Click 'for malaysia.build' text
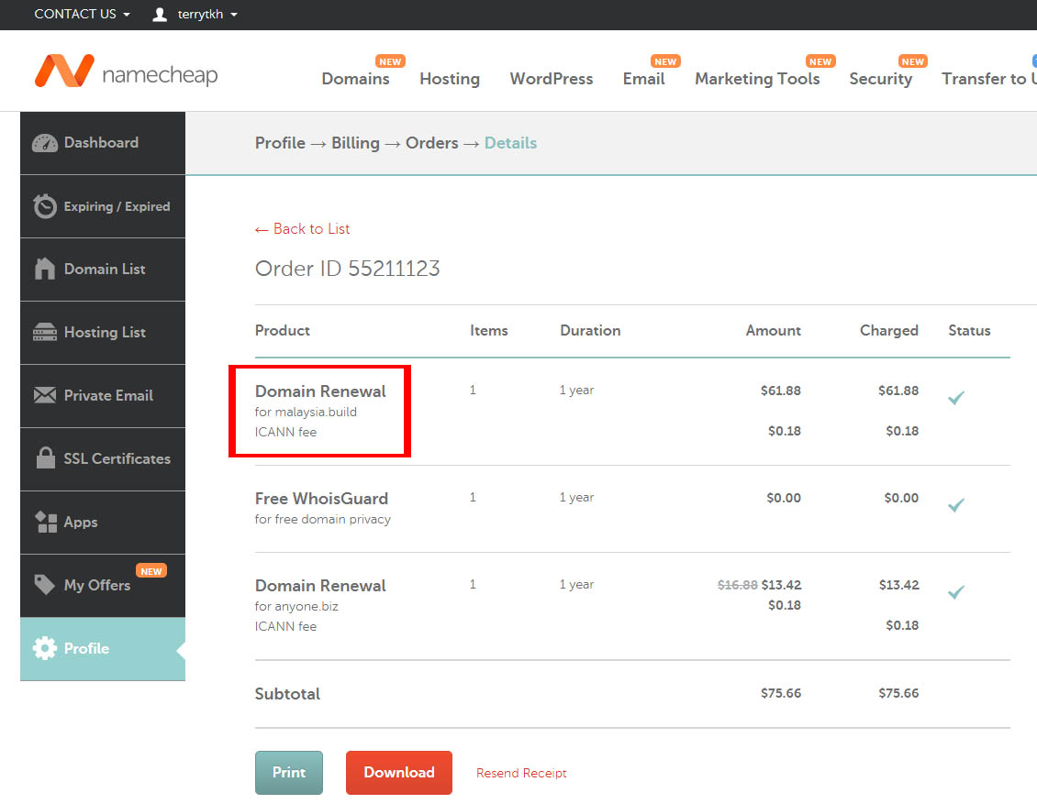The width and height of the screenshot is (1037, 804). pos(306,412)
